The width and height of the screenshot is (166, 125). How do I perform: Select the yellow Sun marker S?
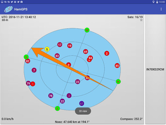point(47,49)
